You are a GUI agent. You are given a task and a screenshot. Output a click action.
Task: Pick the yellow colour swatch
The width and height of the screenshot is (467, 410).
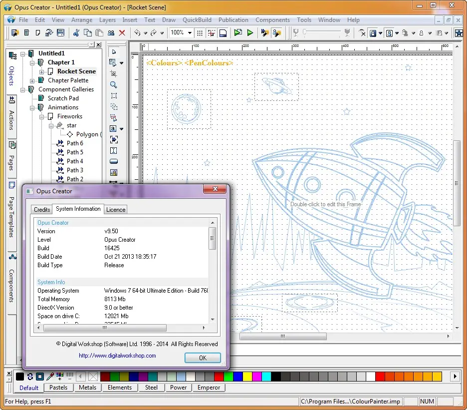(247, 377)
